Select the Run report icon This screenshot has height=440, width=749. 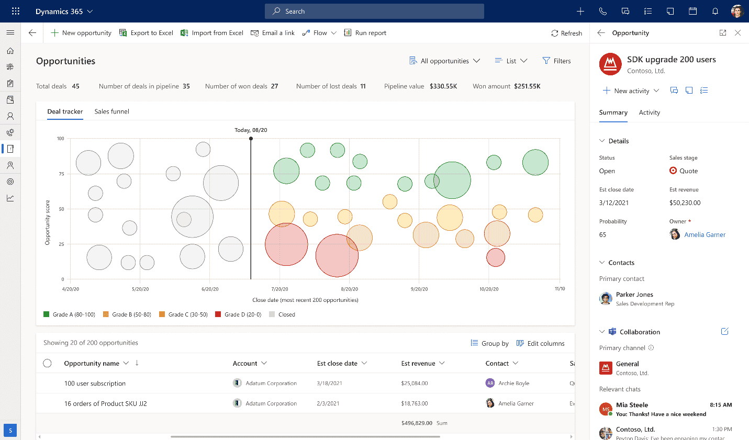(x=347, y=32)
